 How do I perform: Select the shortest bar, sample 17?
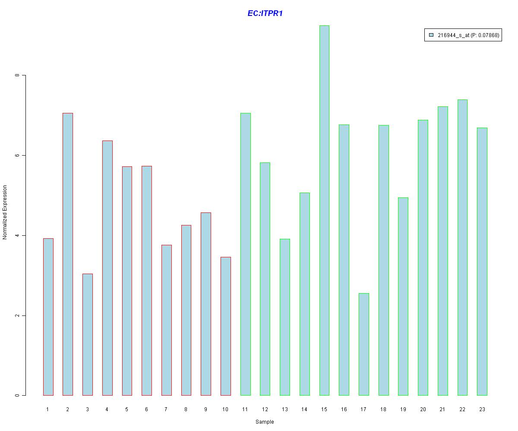point(364,344)
